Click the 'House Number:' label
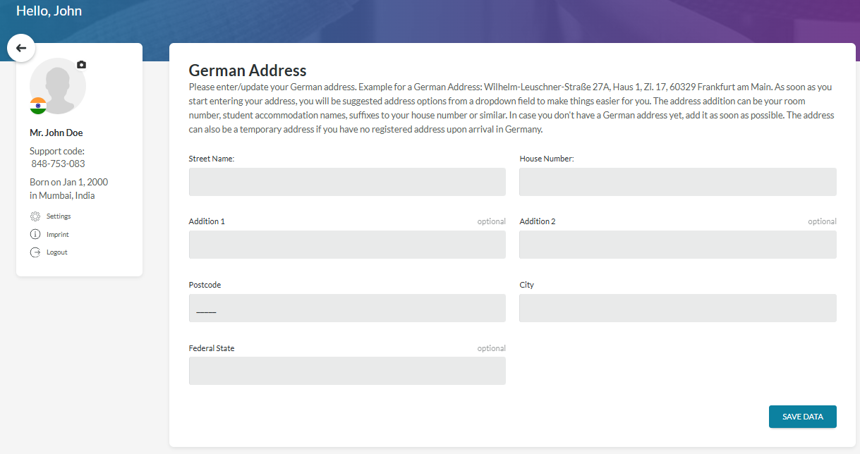Viewport: 860px width, 454px height. [x=547, y=159]
